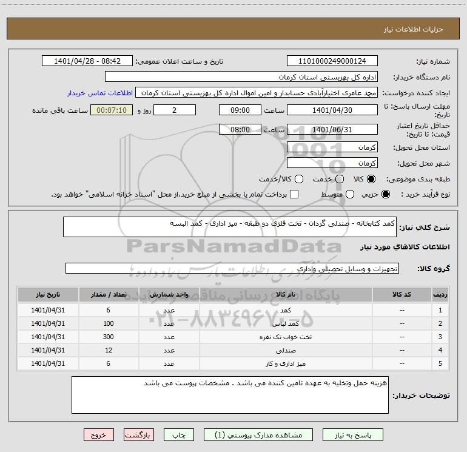Click the پاسخ به نیاز button

(x=352, y=435)
